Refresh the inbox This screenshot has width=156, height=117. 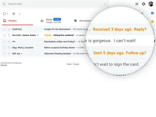[x=14, y=14]
